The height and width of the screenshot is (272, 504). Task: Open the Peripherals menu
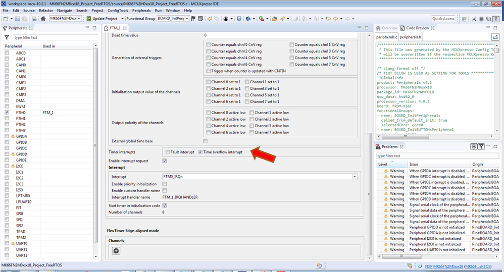point(141,10)
